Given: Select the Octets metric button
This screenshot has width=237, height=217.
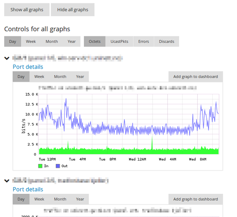Looking at the screenshot, I should coord(94,41).
